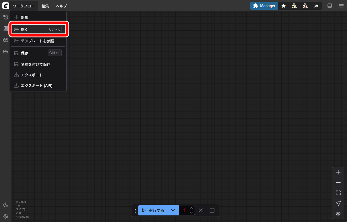
Task: Zoom in with the plus icon
Action: click(x=338, y=172)
